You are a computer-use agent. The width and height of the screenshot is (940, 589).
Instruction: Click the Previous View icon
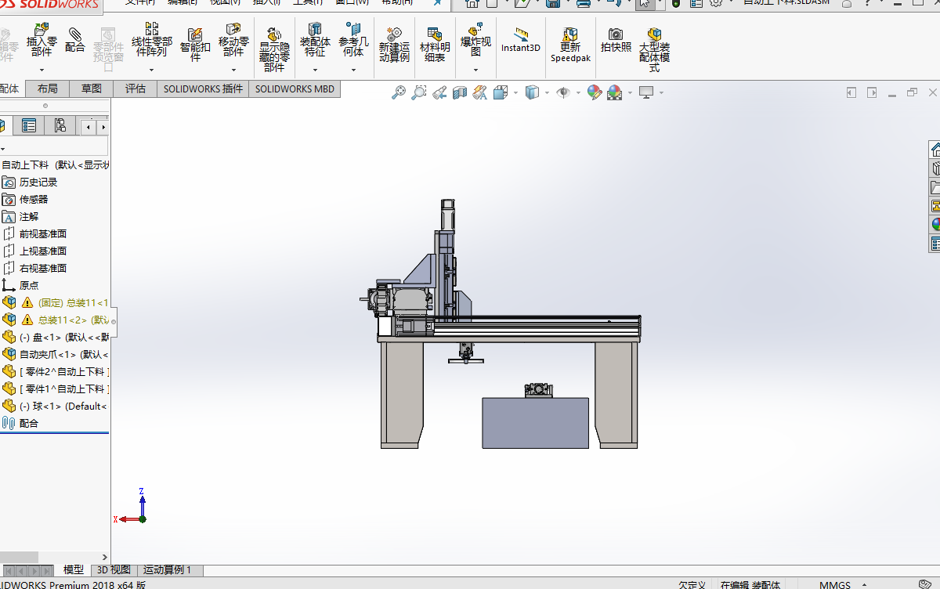coord(439,92)
